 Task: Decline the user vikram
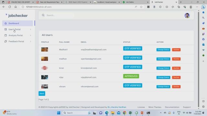tap(176, 87)
